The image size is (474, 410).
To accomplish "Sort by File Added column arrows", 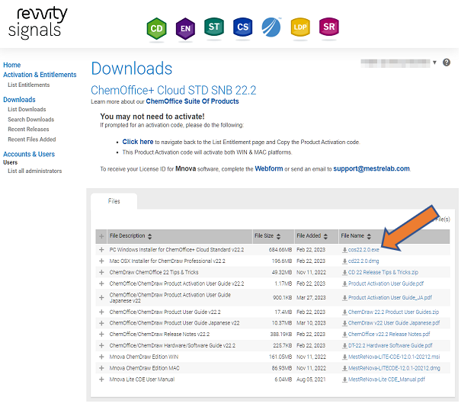I will pos(325,236).
